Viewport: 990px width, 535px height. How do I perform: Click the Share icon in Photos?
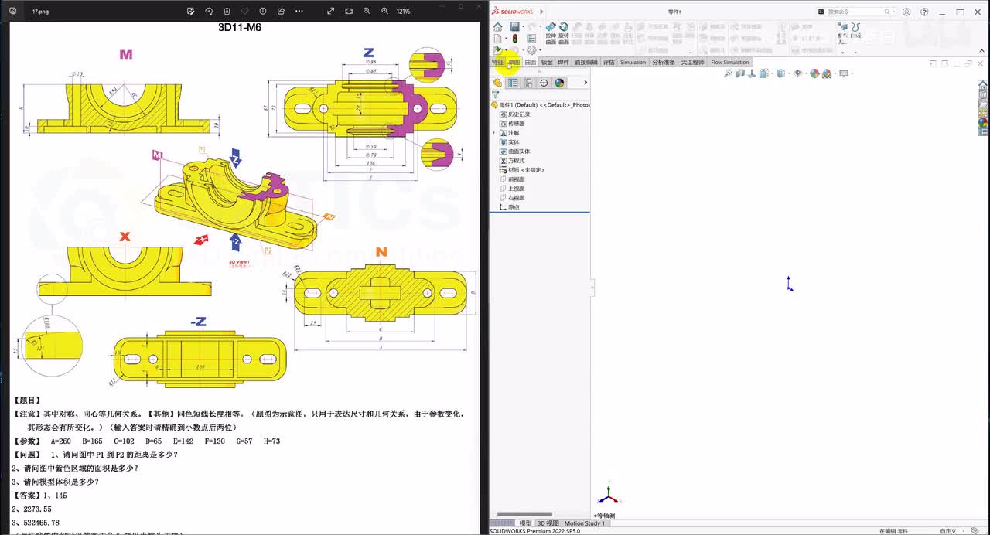(x=281, y=12)
